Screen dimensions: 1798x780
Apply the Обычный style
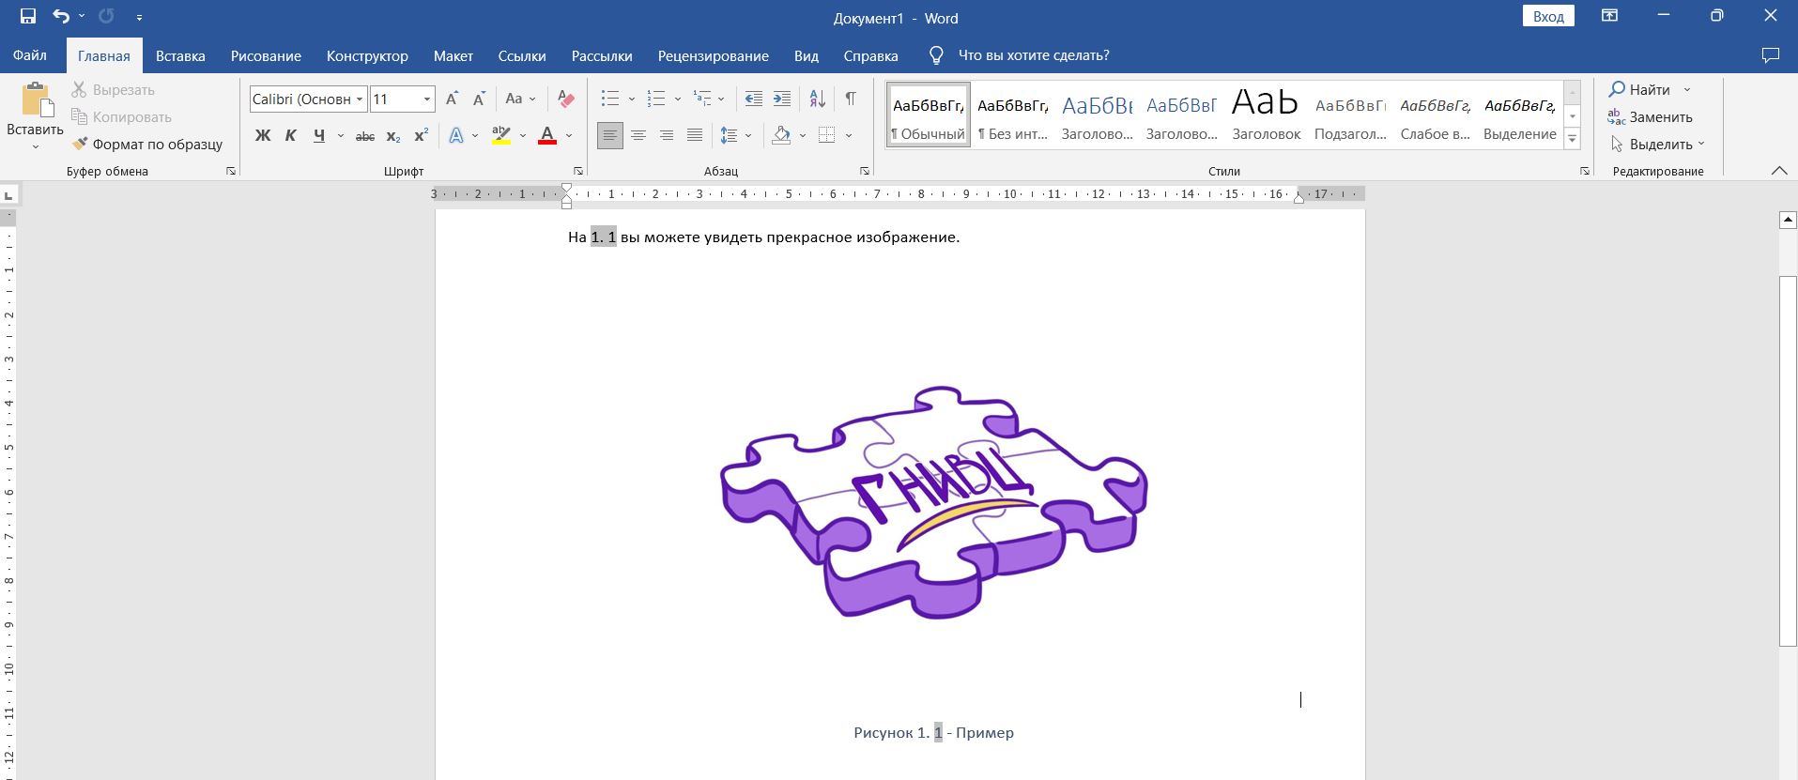pos(928,115)
